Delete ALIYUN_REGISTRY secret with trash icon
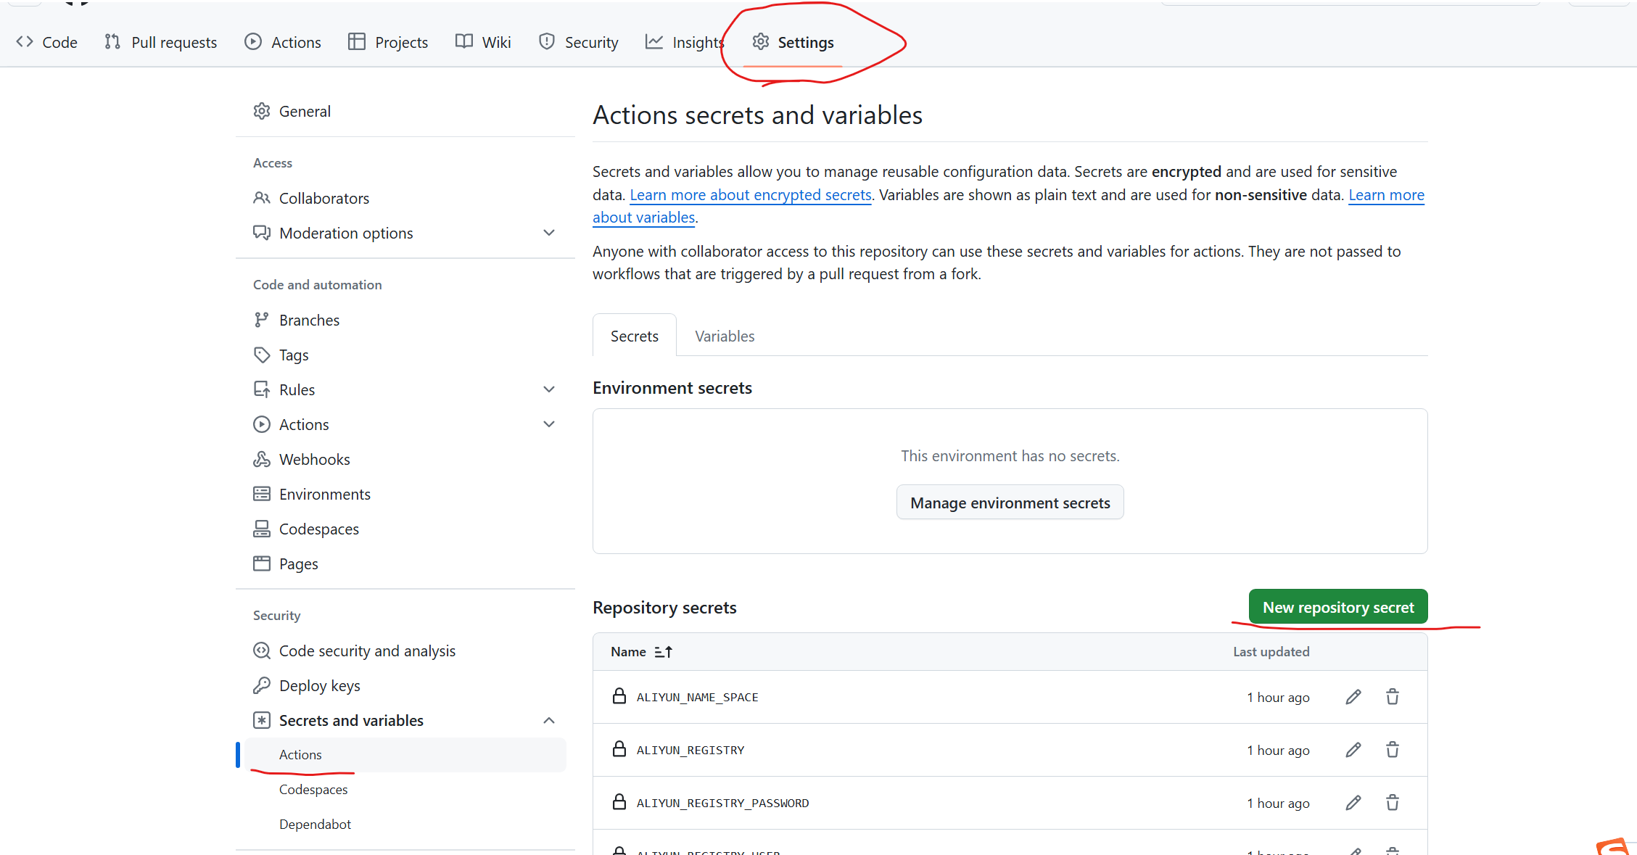 click(x=1392, y=750)
